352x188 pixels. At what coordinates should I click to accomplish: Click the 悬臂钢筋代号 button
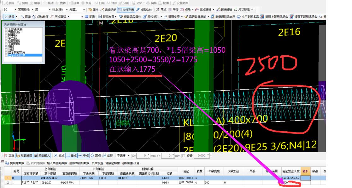pos(131,163)
